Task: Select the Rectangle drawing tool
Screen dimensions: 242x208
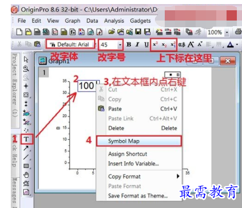Action: coord(26,166)
